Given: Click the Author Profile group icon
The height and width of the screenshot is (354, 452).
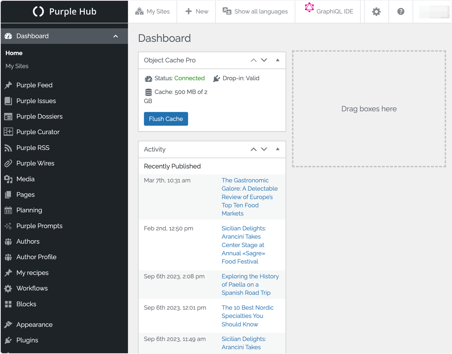Looking at the screenshot, I should pyautogui.click(x=8, y=257).
